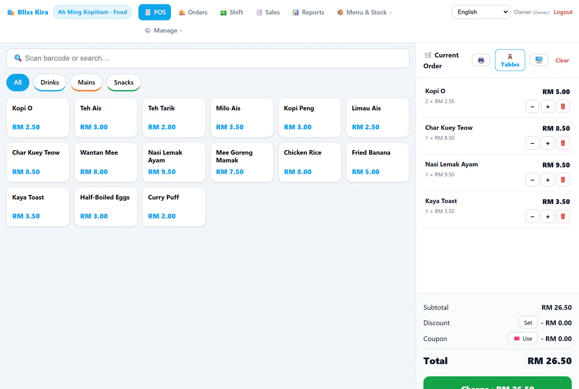
Task: Use a coupon on this order
Action: point(522,339)
